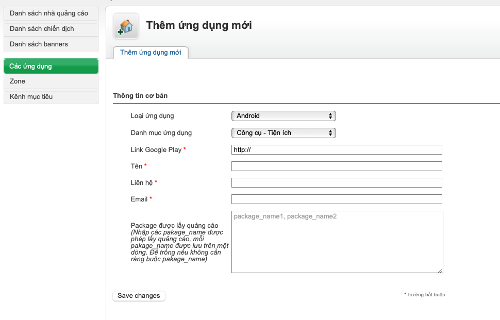
Task: Click the Thông tin cơ bản heading
Action: point(140,96)
